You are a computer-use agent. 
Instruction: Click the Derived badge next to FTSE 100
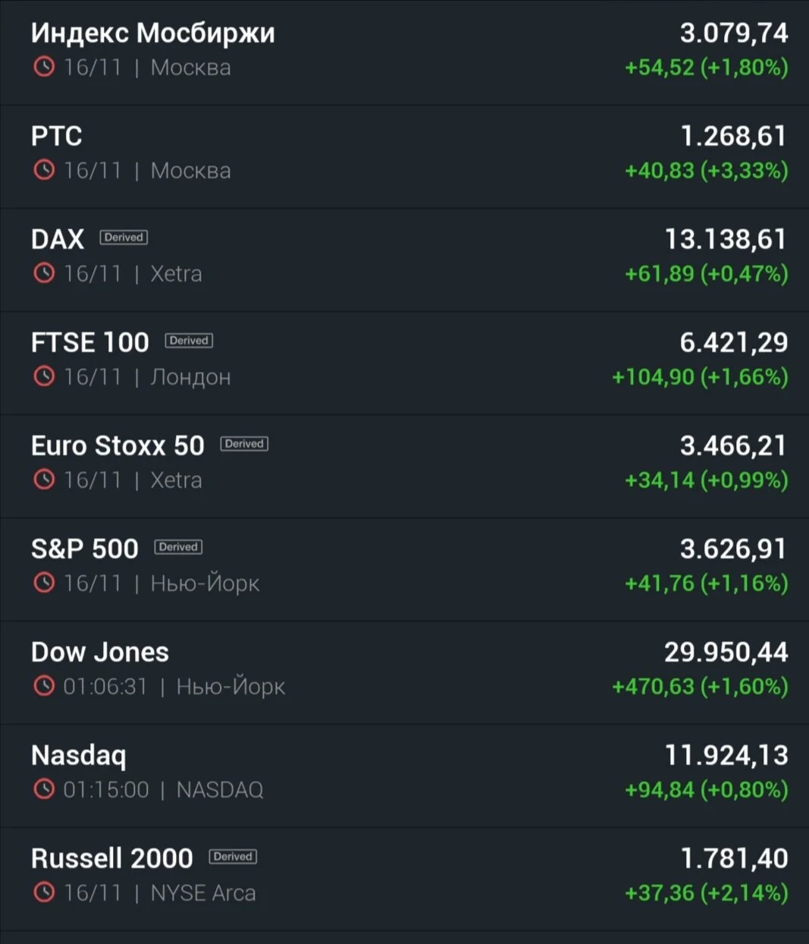pyautogui.click(x=189, y=341)
